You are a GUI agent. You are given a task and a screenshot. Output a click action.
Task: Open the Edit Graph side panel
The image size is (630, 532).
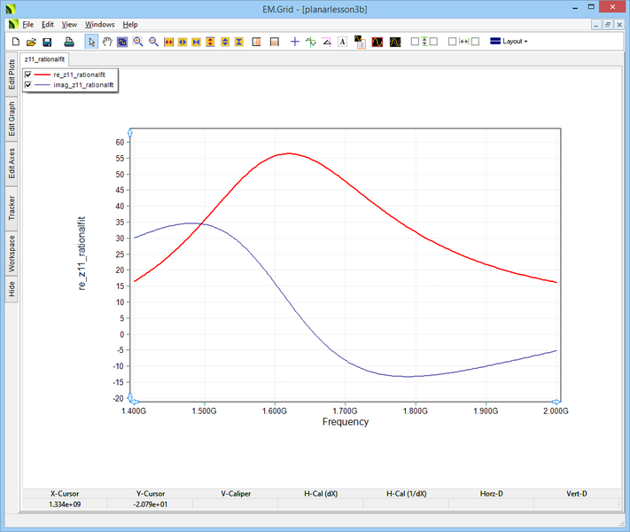pos(12,119)
